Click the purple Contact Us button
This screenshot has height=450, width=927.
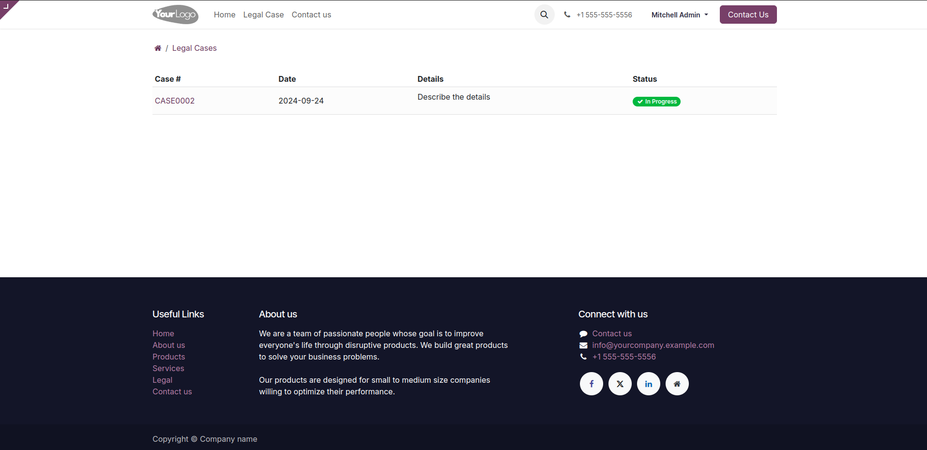[x=748, y=15]
